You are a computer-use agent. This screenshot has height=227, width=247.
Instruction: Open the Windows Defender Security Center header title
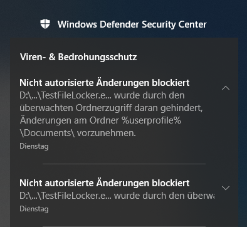(x=132, y=24)
